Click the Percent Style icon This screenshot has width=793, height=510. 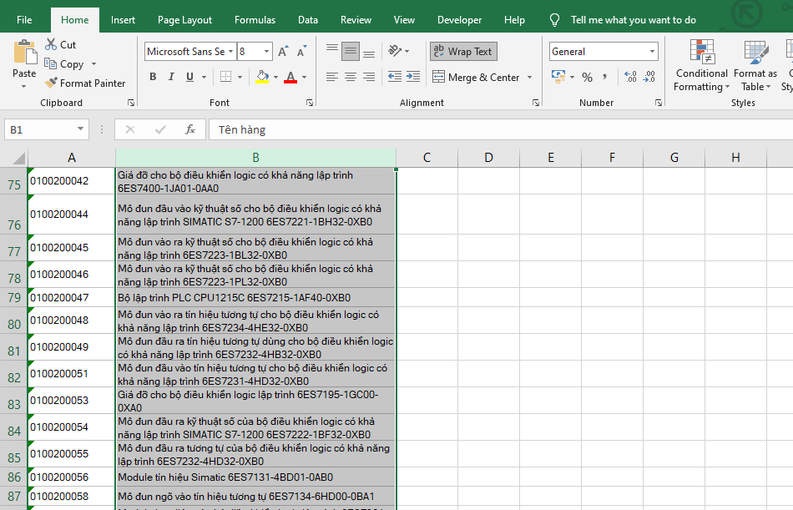point(587,77)
